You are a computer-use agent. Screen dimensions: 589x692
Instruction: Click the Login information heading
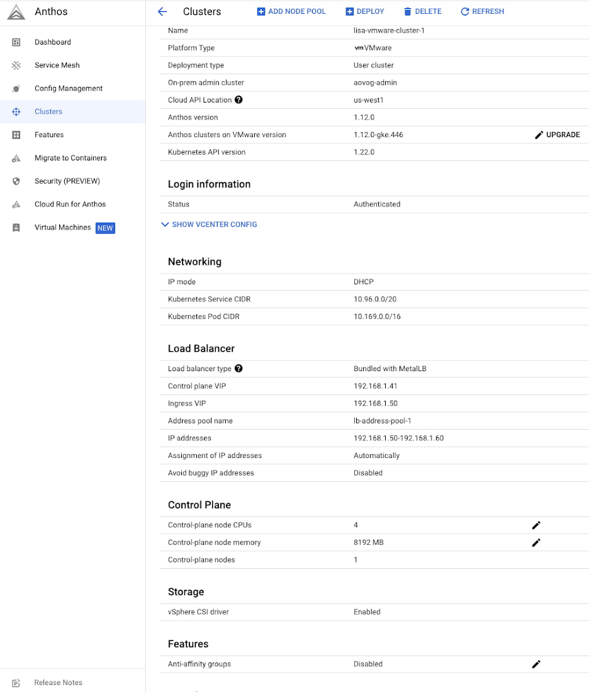[210, 184]
